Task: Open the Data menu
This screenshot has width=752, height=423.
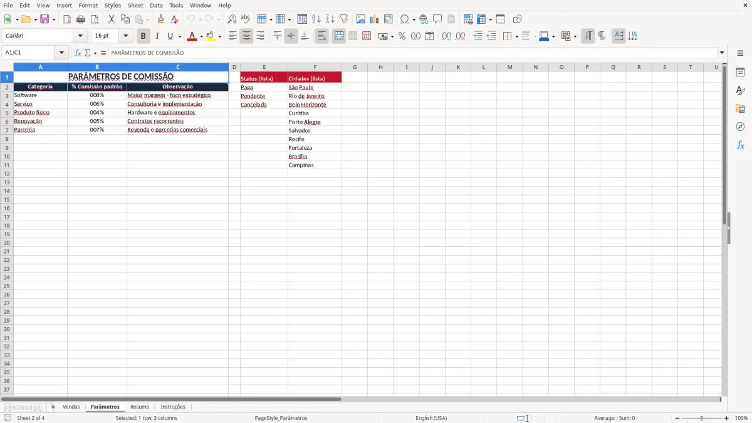Action: 156,5
